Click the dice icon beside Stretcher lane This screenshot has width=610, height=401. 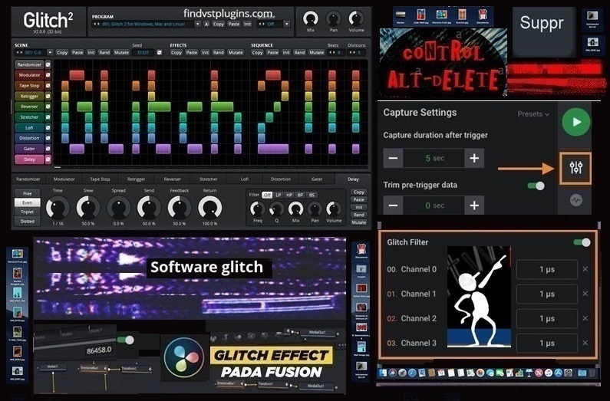click(x=48, y=117)
